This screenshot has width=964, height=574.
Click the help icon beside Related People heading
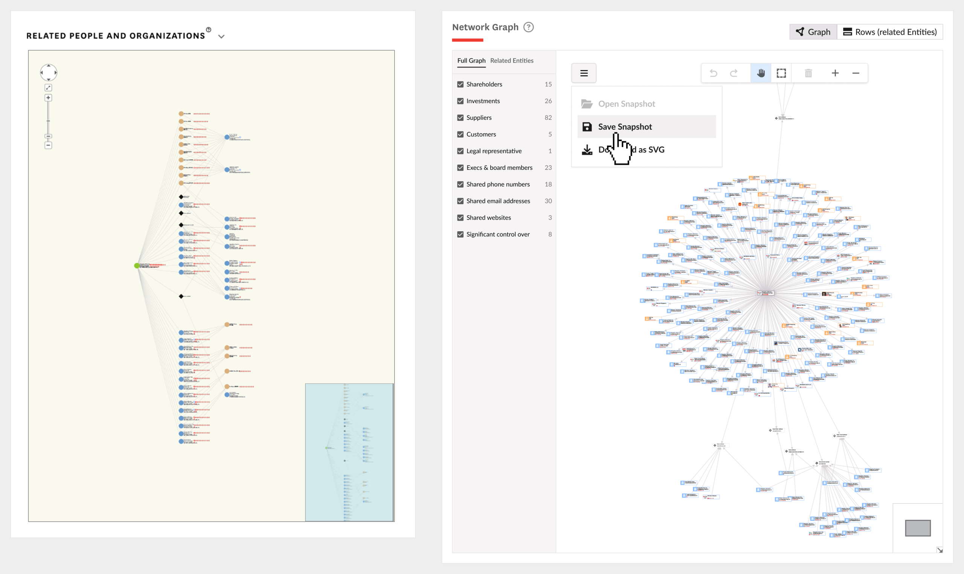208,30
